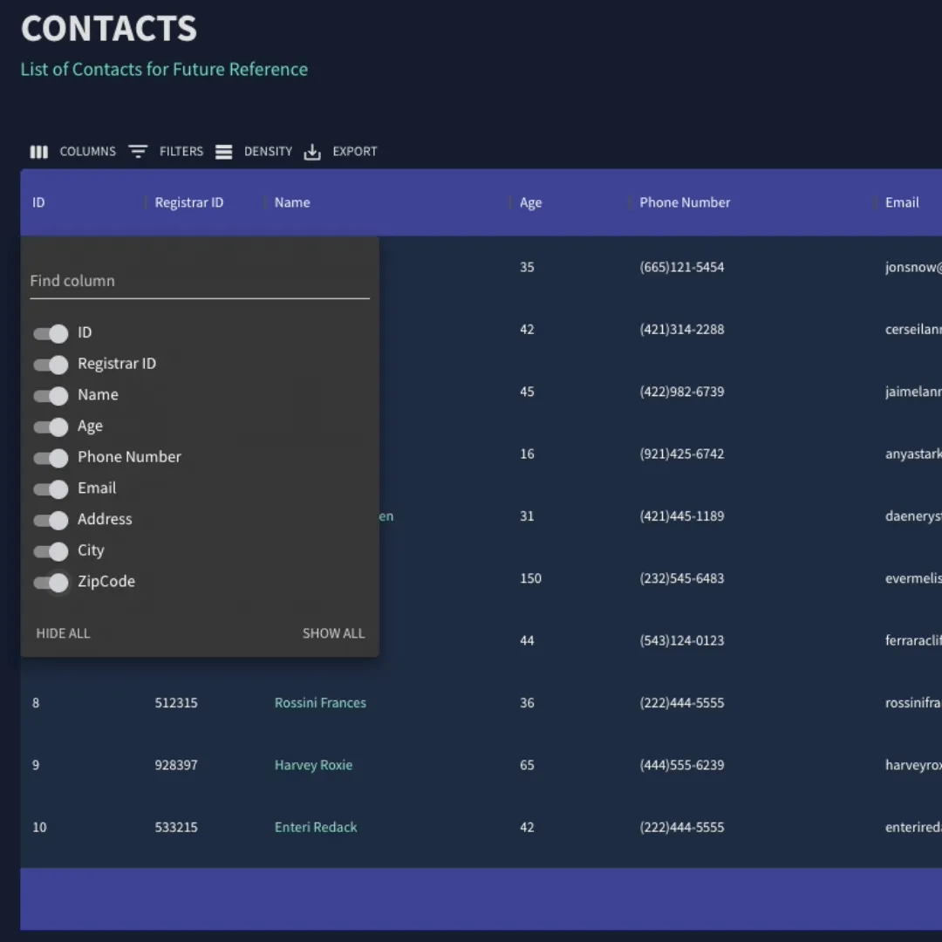Click the Density lines icon
The width and height of the screenshot is (942, 942).
coord(224,152)
